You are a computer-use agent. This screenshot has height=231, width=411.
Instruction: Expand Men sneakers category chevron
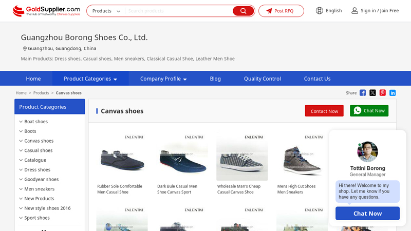(21, 189)
